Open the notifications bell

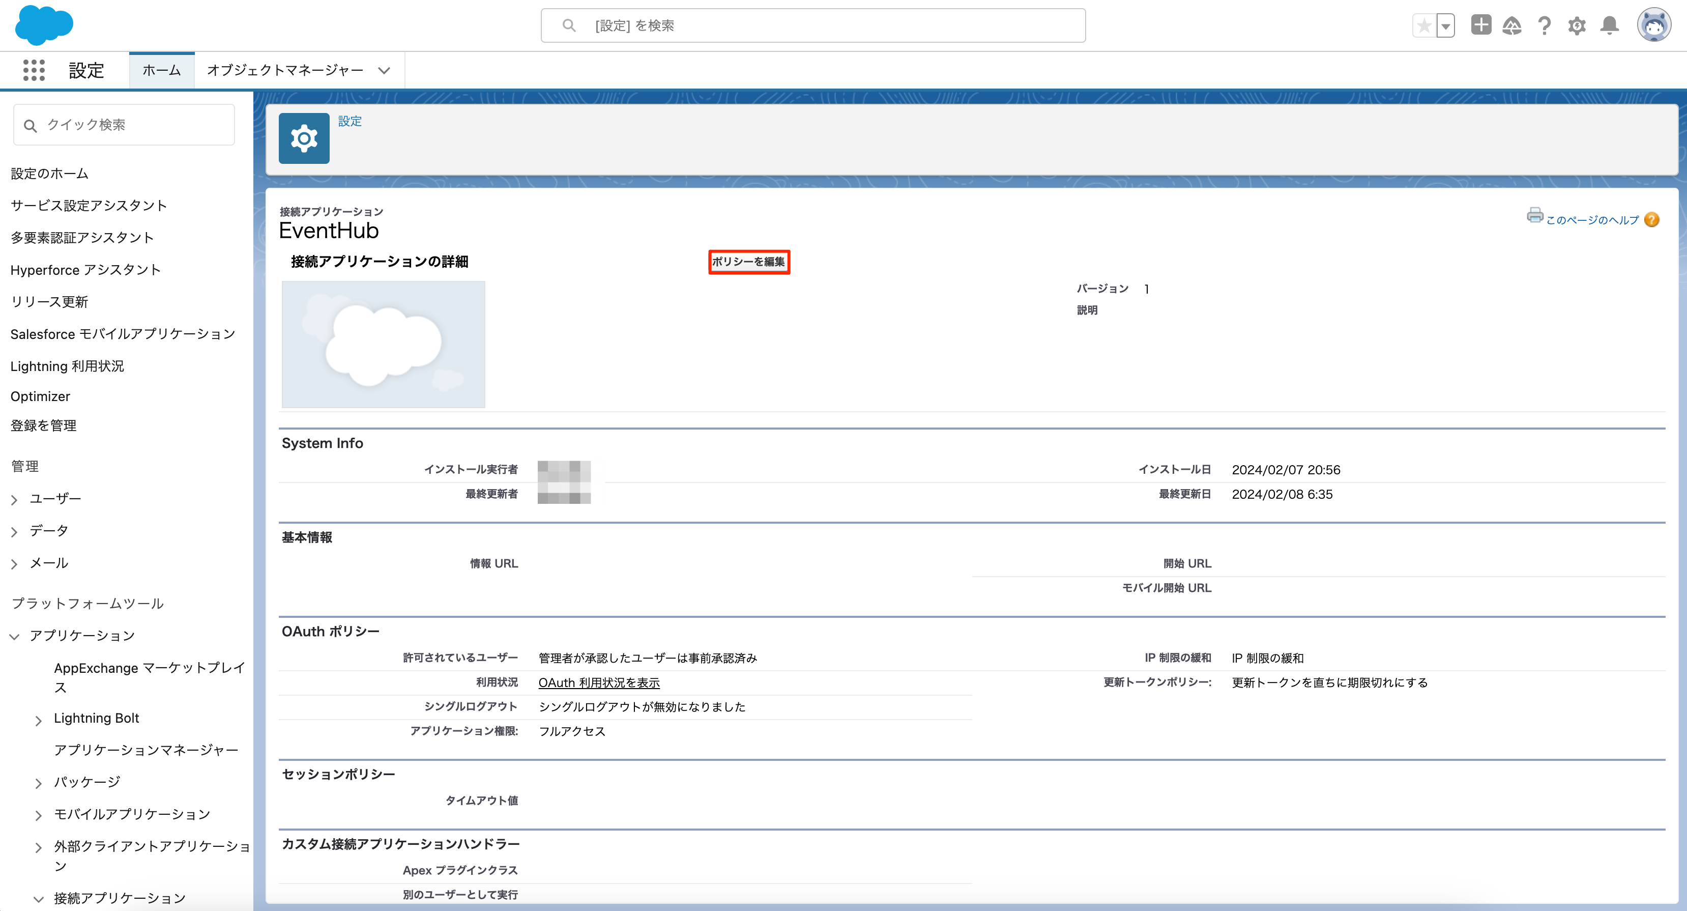(1609, 25)
